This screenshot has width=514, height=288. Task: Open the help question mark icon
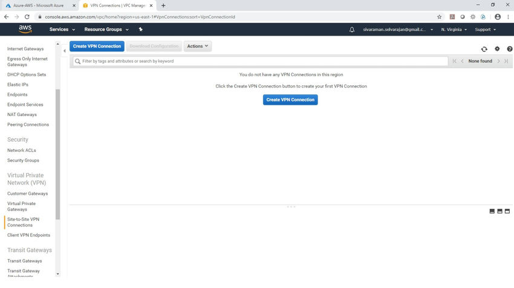(x=509, y=49)
